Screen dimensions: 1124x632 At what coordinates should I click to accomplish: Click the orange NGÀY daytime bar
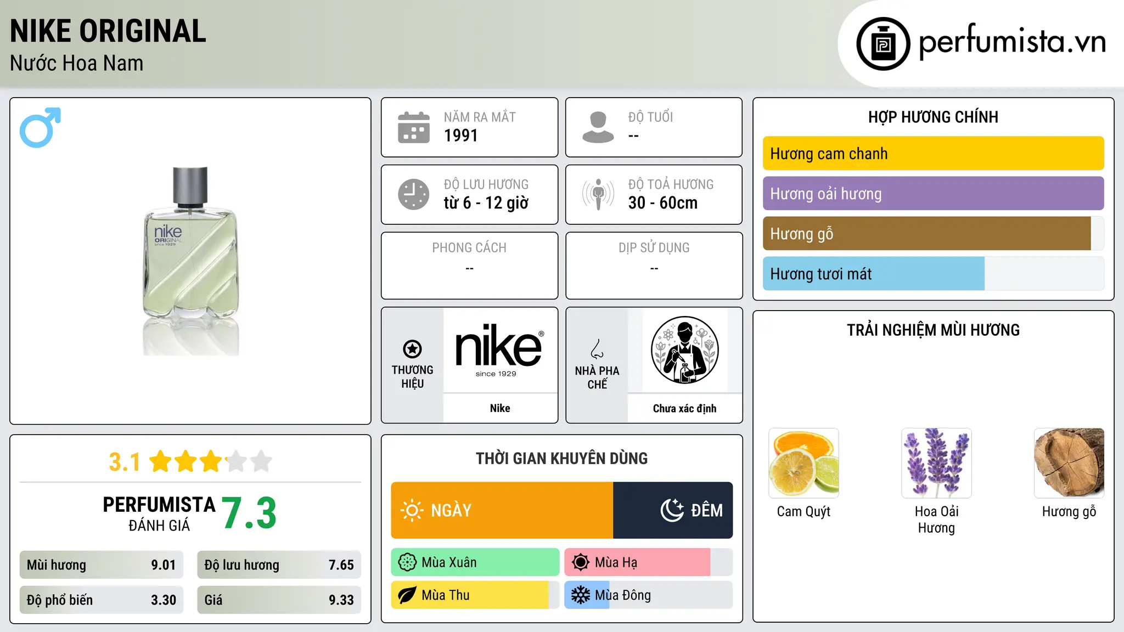502,510
